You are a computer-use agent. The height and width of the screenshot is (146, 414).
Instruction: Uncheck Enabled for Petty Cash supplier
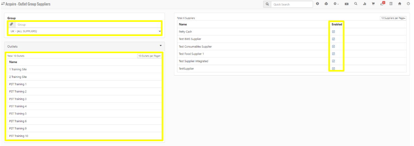[334, 32]
